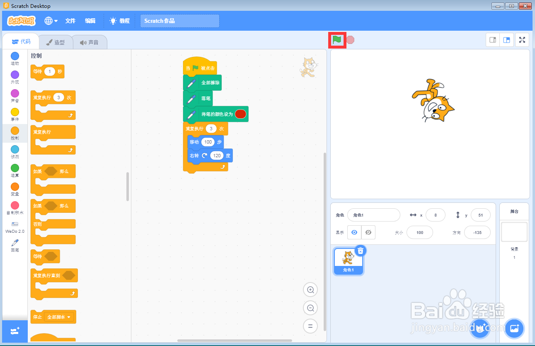Click the Scratch logo
This screenshot has height=346, width=535.
pos(22,21)
